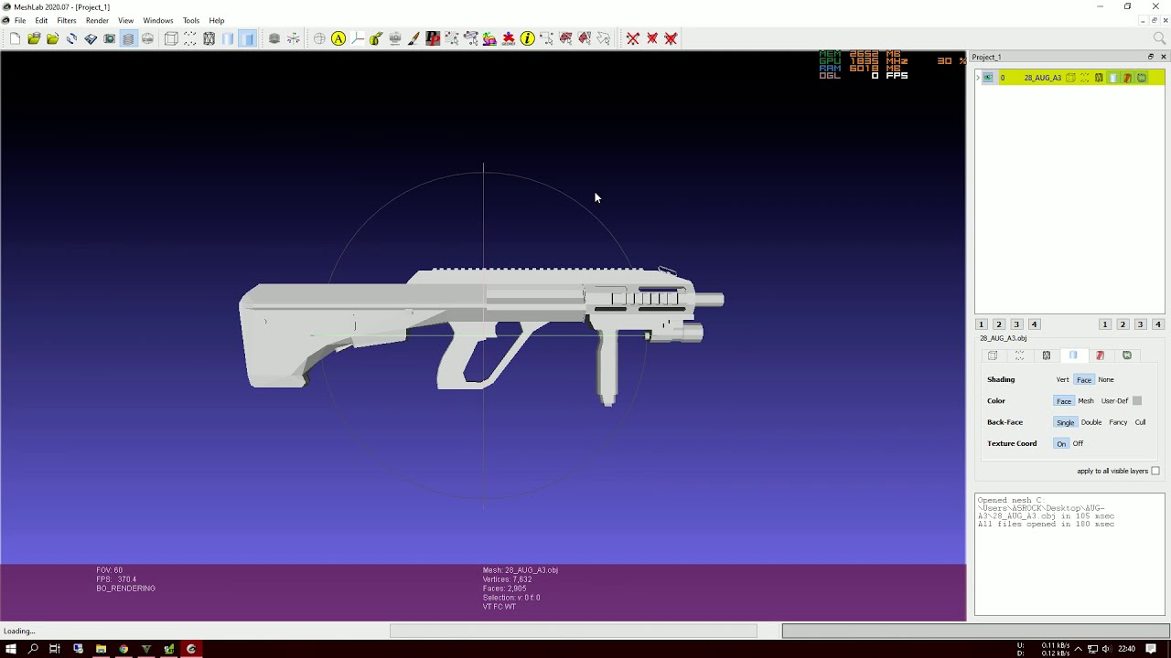Toggle Bounding Box rendering in toolbar
Image resolution: width=1171 pixels, height=658 pixels.
click(x=171, y=38)
